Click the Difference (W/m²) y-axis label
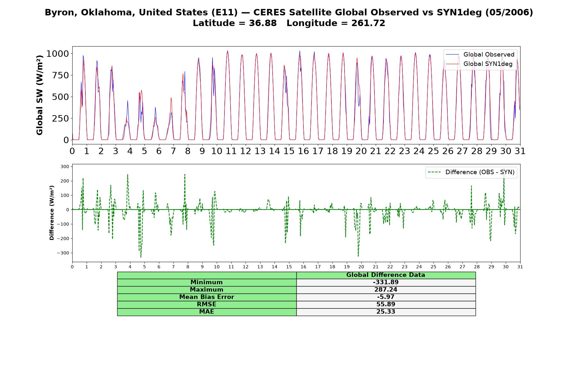 52,213
